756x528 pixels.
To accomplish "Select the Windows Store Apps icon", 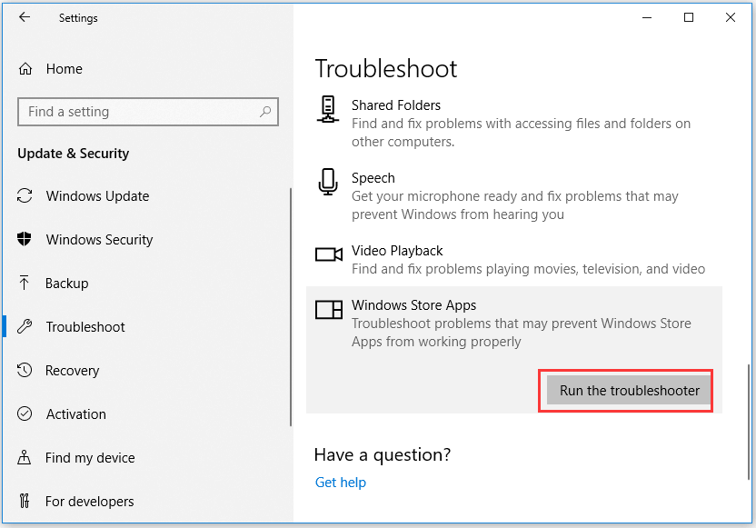I will point(327,310).
